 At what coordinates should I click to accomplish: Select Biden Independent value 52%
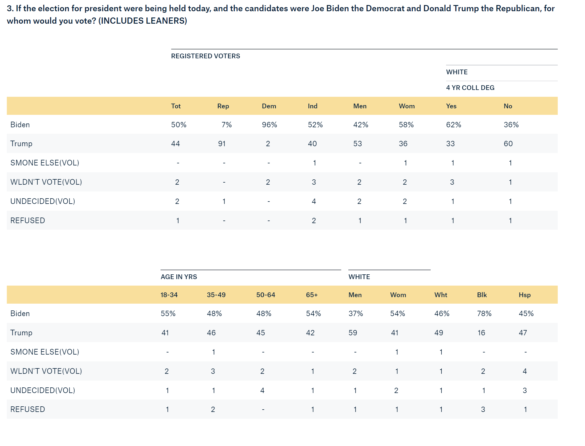point(315,125)
